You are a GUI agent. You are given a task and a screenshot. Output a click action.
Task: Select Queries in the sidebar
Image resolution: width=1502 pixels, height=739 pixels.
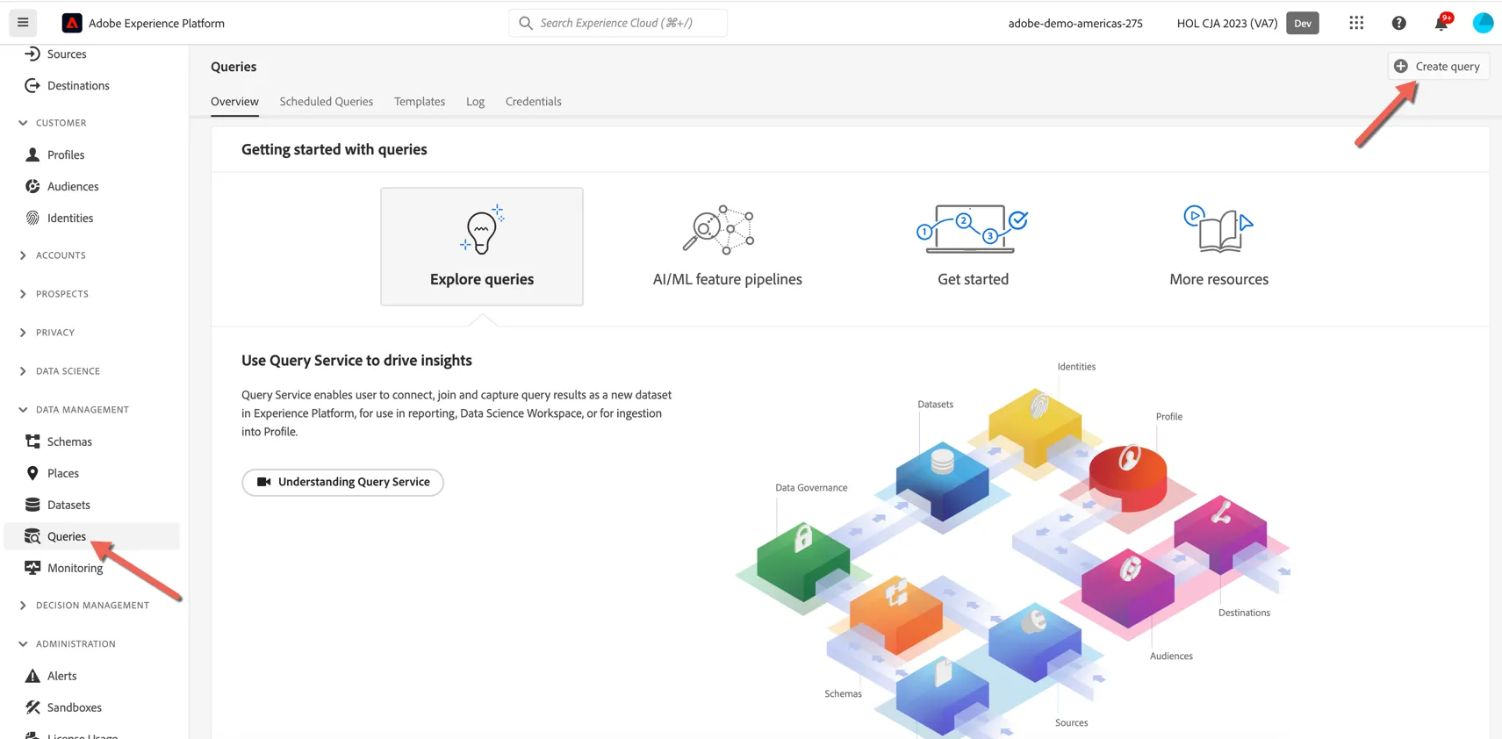92,536
